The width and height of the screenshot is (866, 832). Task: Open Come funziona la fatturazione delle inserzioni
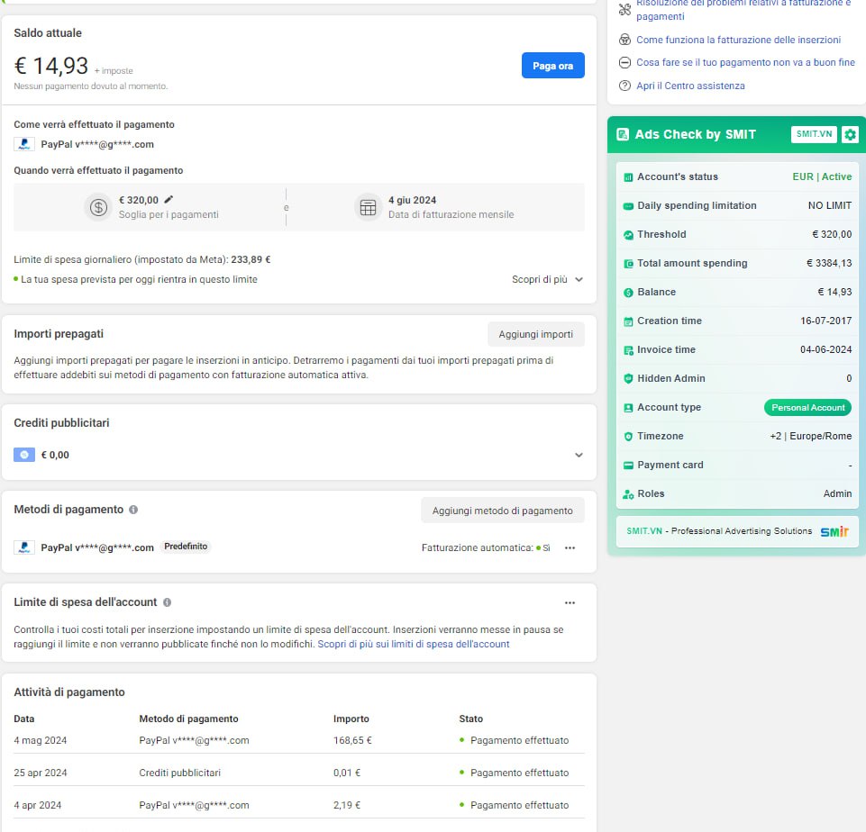738,40
